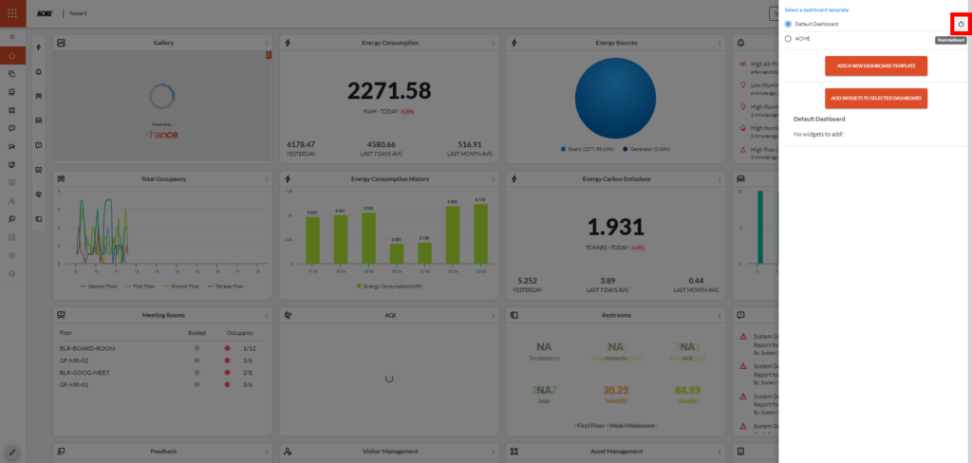The image size is (972, 463).
Task: Select the ACME dashboard template option
Action: pyautogui.click(x=789, y=39)
